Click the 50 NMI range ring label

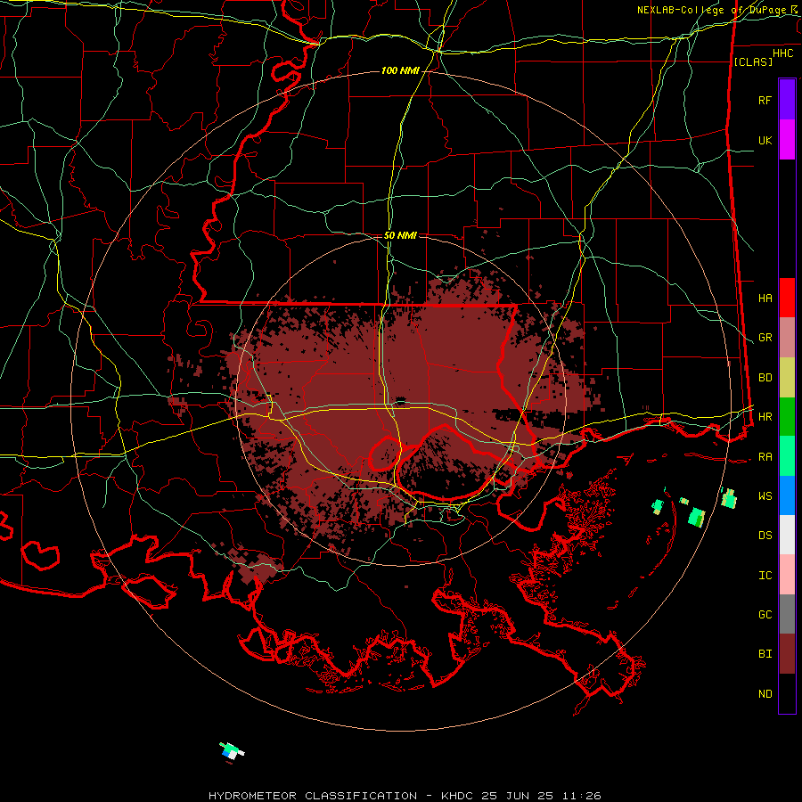click(x=400, y=235)
